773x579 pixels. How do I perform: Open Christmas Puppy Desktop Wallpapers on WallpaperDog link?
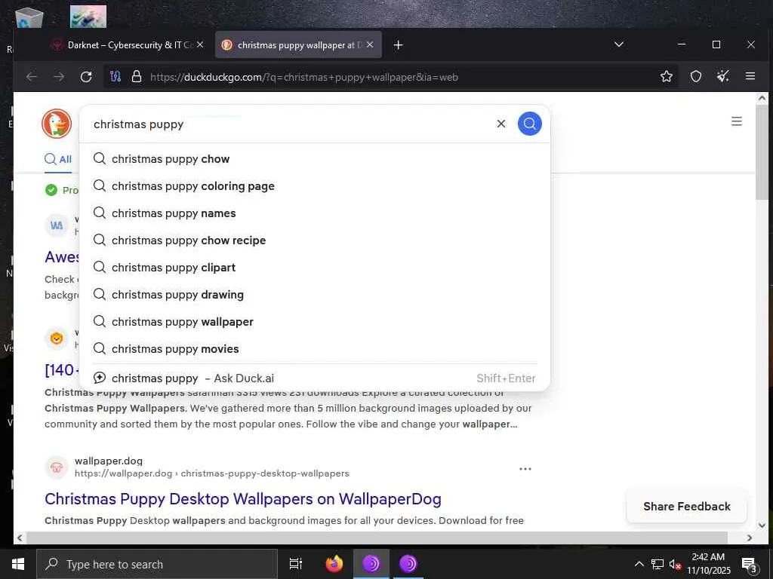click(243, 499)
